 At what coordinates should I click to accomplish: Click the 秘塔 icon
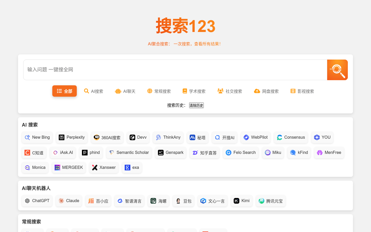coord(192,137)
